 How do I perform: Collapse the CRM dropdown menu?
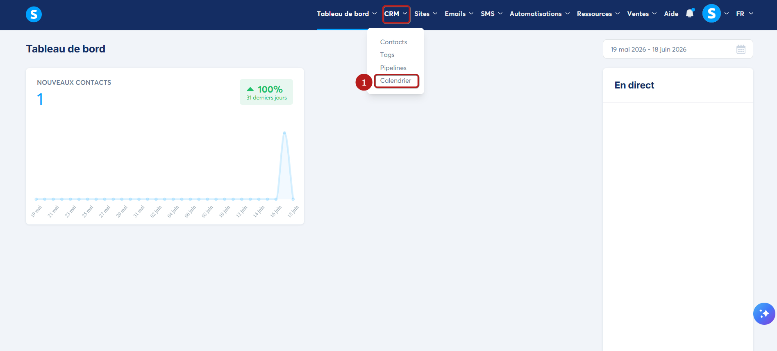[396, 14]
